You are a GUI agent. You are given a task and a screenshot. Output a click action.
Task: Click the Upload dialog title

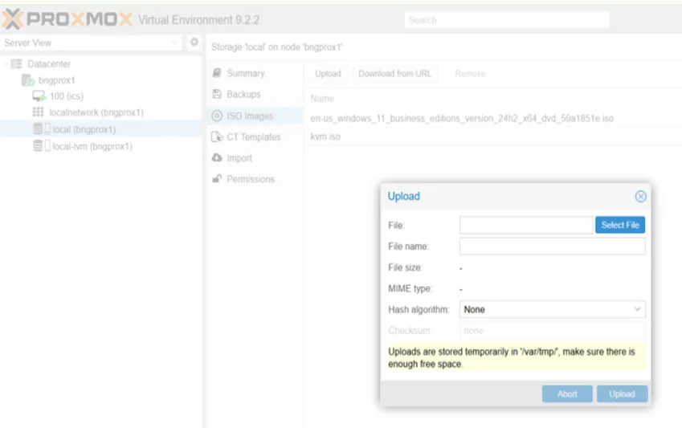click(x=403, y=196)
